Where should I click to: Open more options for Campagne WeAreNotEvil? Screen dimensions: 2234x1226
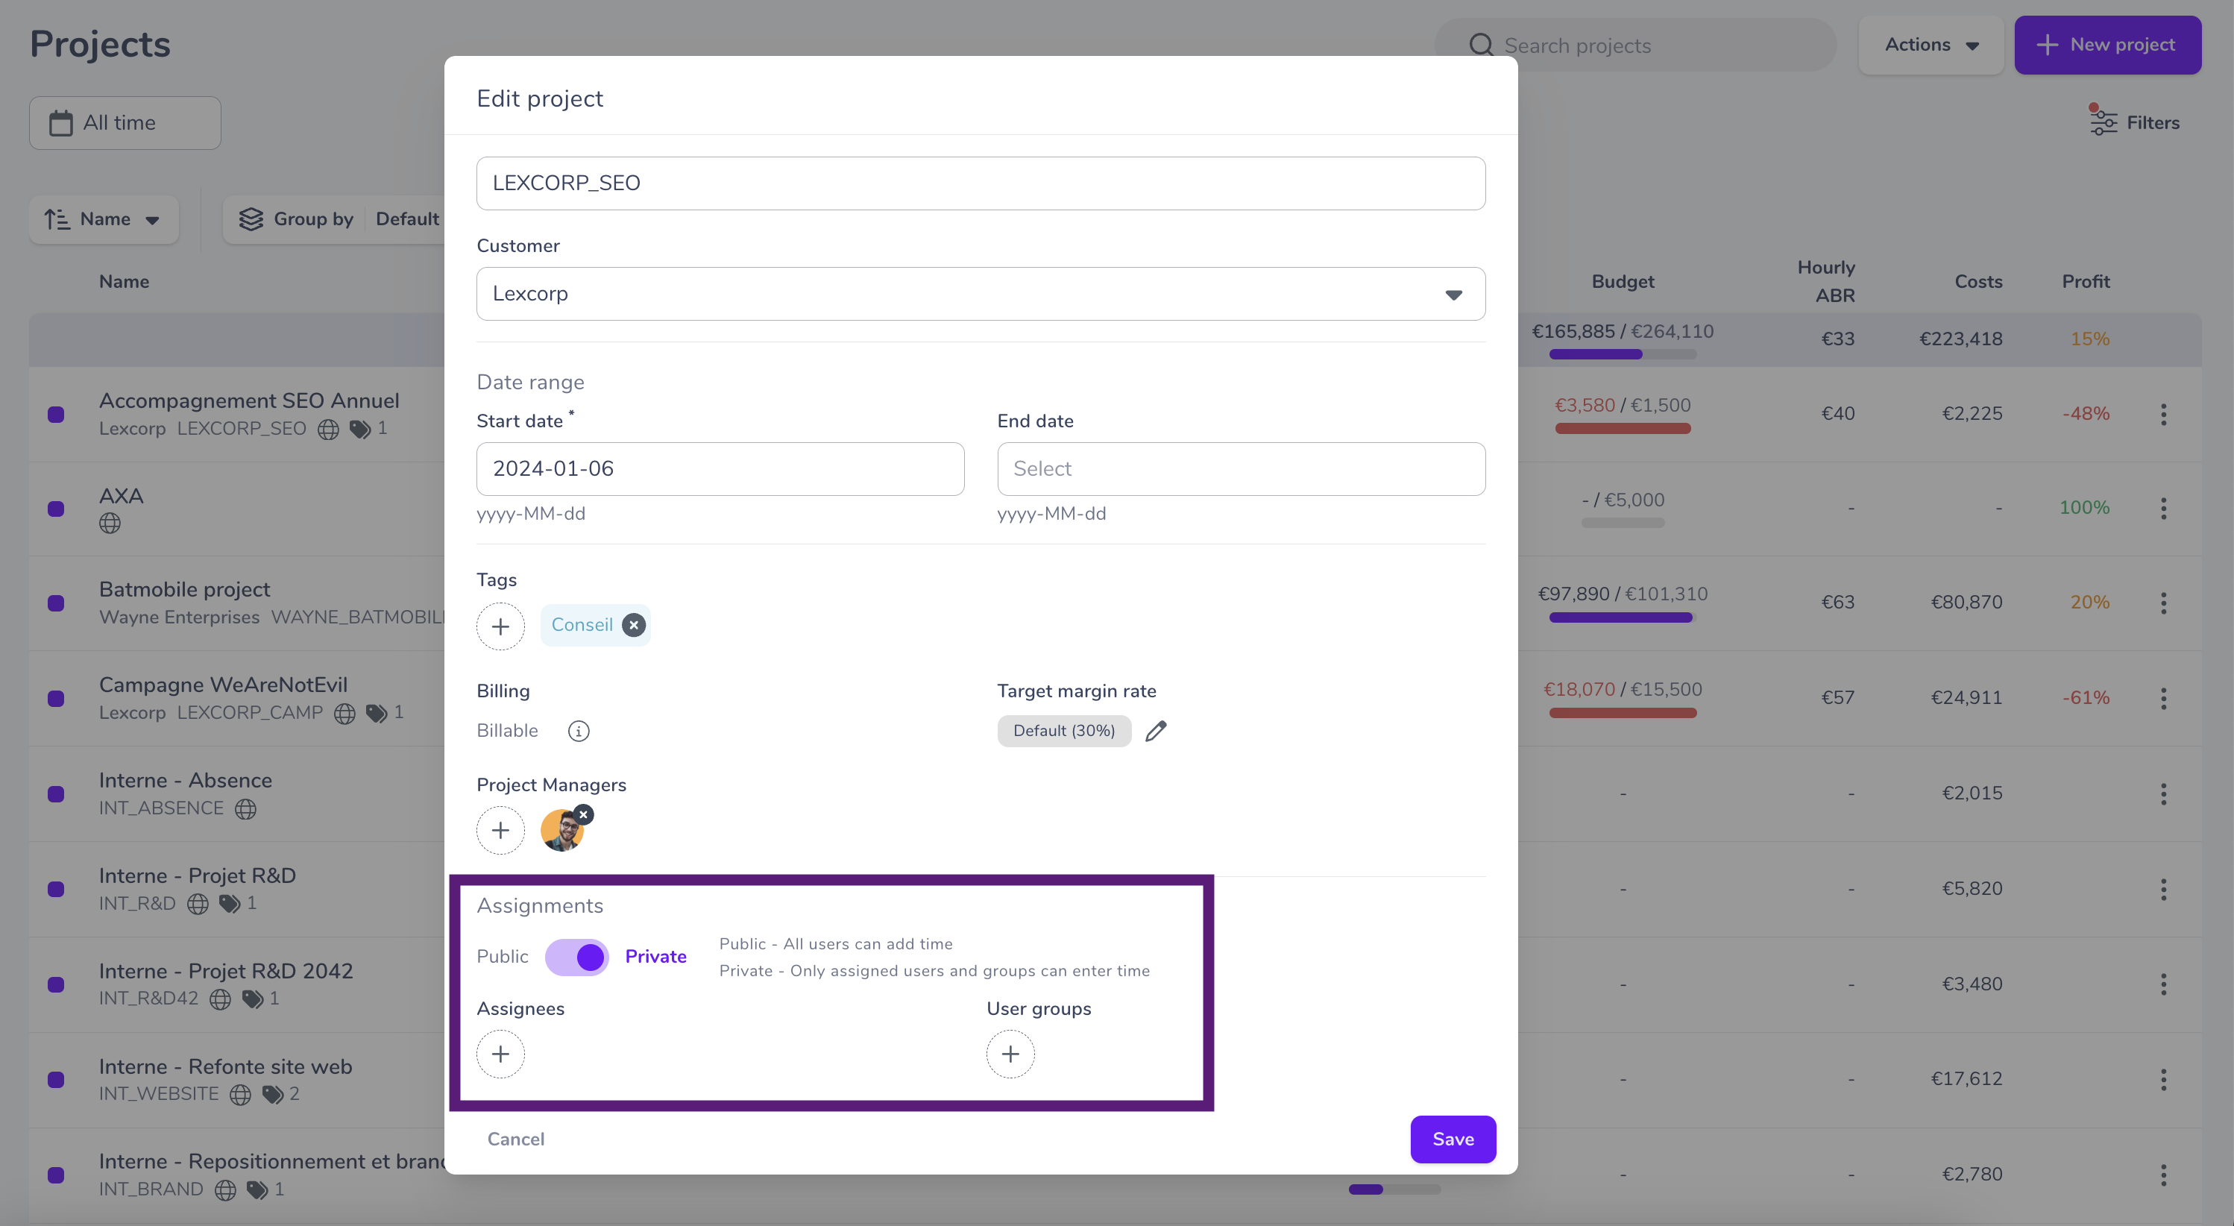[x=2164, y=699]
